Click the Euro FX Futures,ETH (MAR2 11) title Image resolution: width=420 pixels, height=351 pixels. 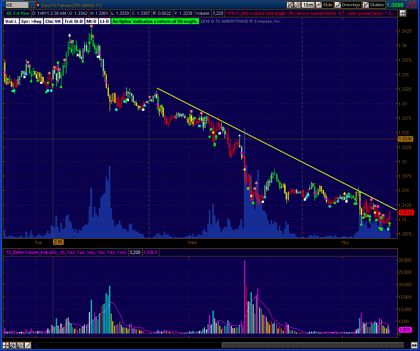pyautogui.click(x=71, y=5)
